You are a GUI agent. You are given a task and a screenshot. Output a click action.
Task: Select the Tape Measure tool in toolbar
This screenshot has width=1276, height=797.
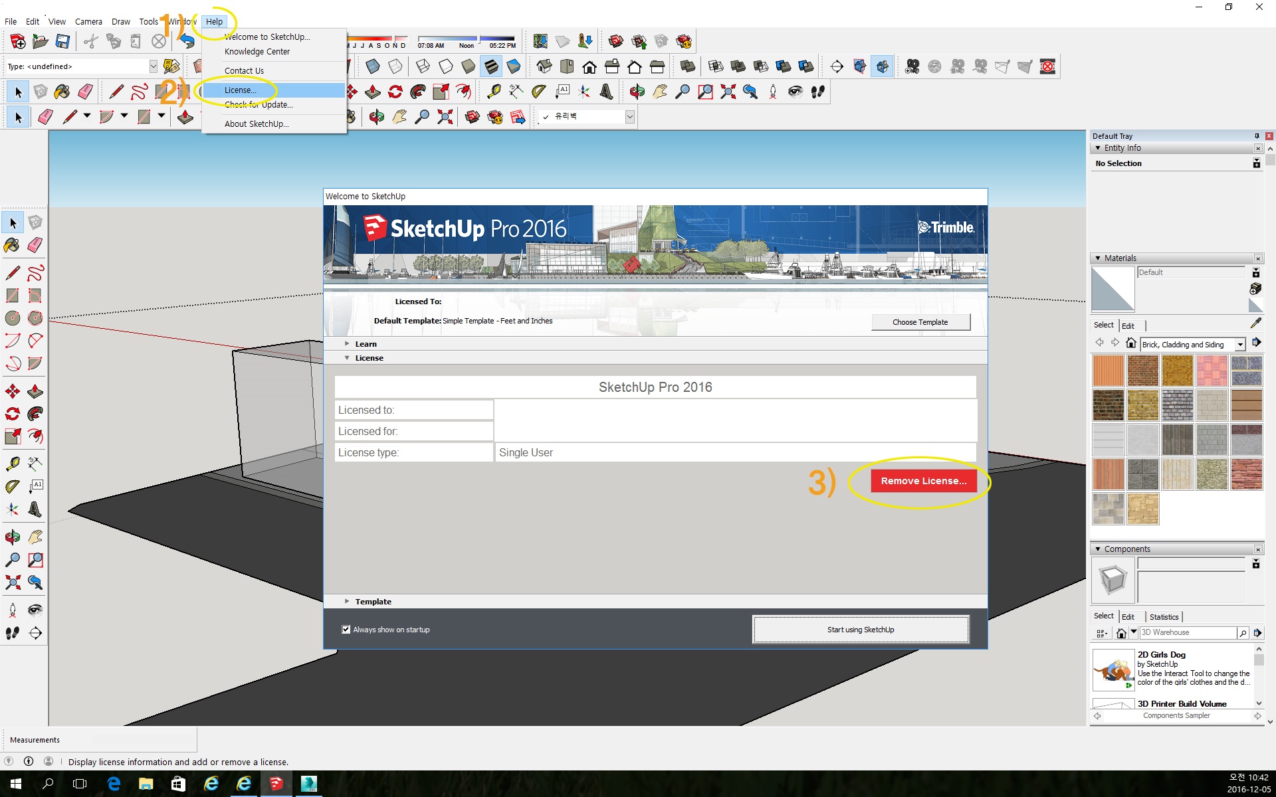click(x=494, y=92)
